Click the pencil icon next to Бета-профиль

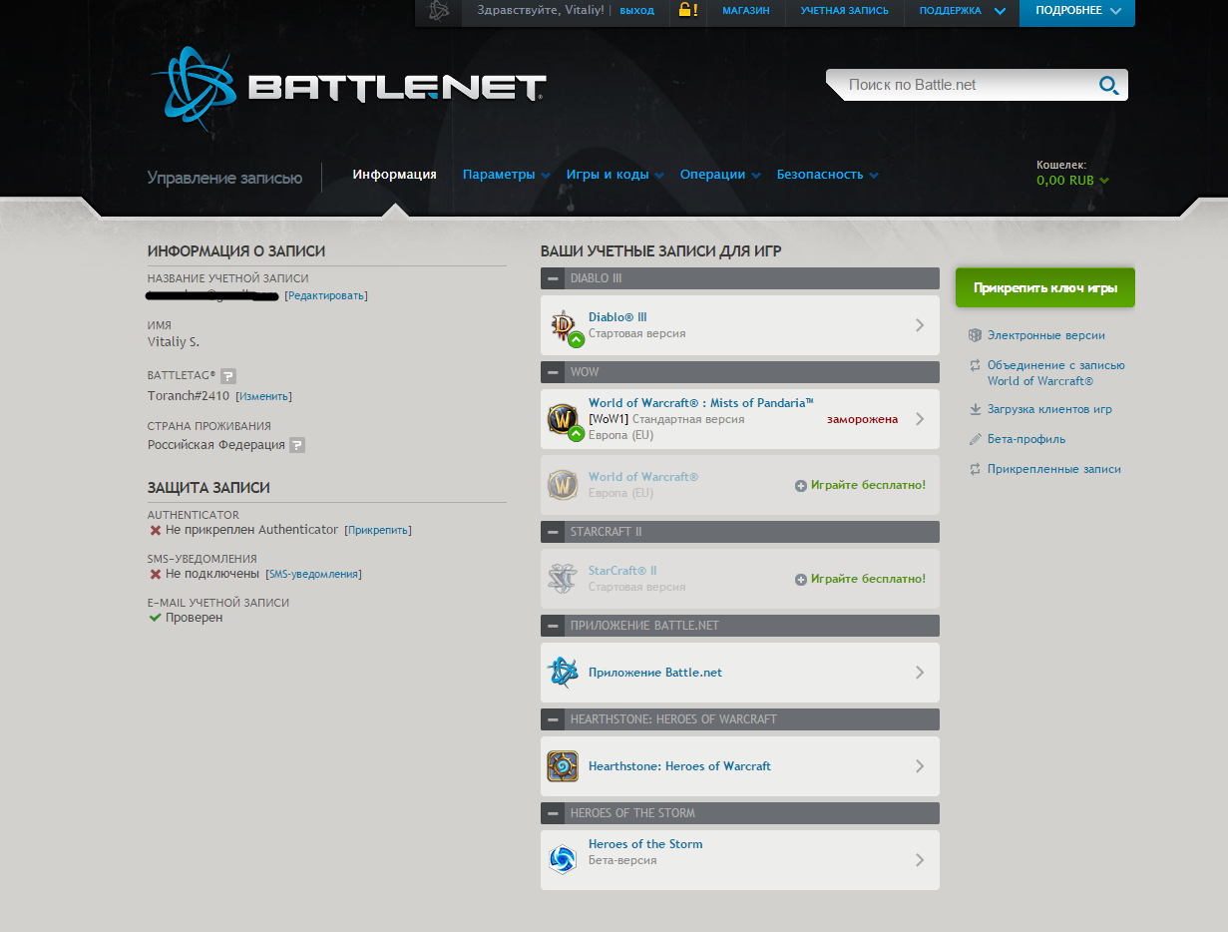(975, 439)
